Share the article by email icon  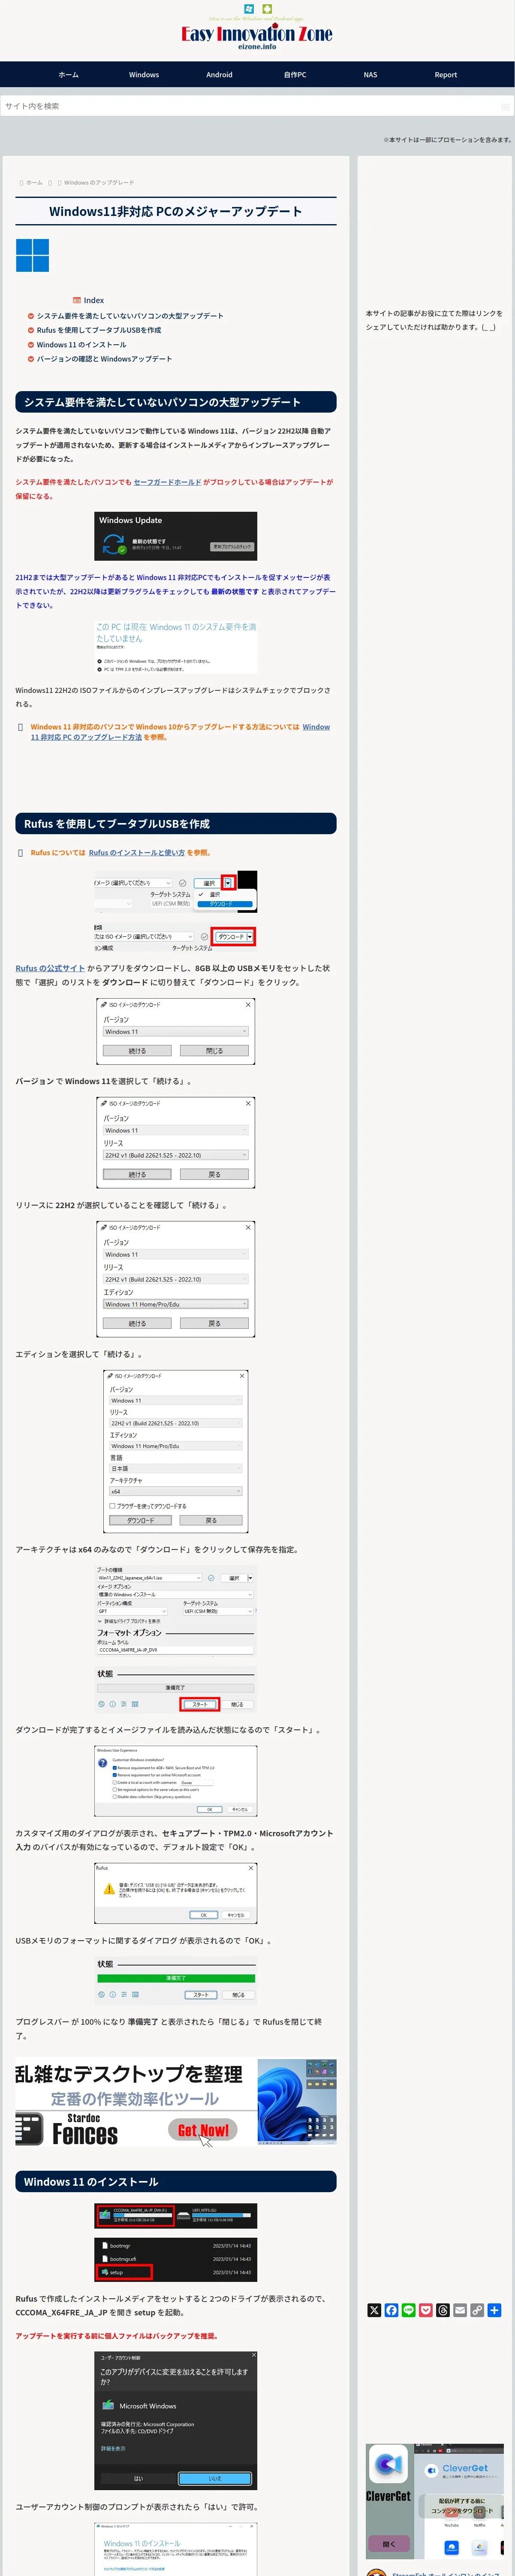(x=460, y=2310)
